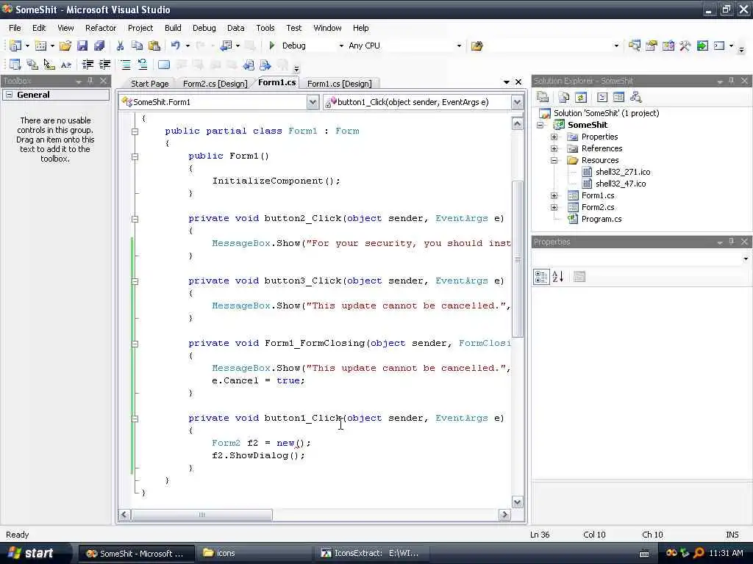The height and width of the screenshot is (564, 753).
Task: Open Solution Explorer via the main toolbar icon
Action: click(635, 46)
